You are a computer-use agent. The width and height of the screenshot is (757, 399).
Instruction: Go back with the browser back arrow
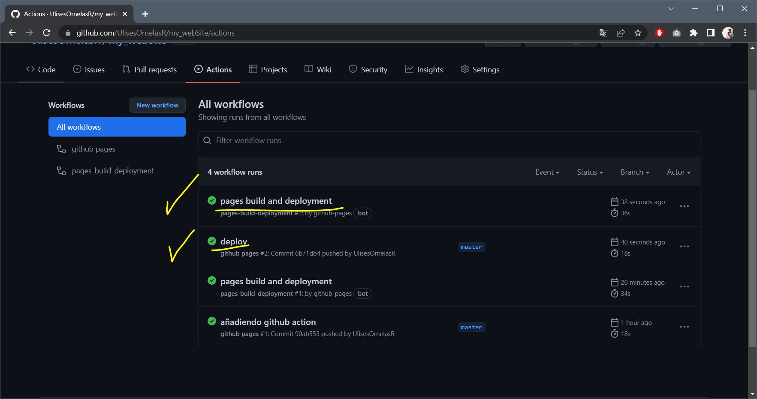12,33
